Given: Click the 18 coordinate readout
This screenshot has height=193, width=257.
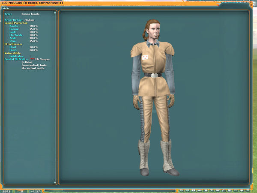Looking at the screenshot, I should click(x=21, y=190).
